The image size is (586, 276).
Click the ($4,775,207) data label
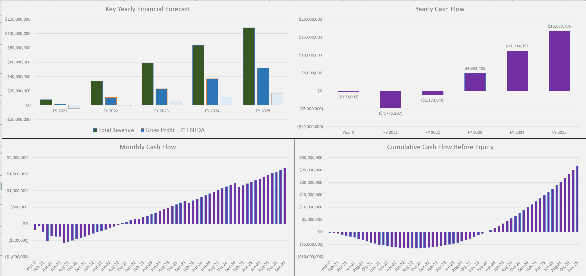390,113
